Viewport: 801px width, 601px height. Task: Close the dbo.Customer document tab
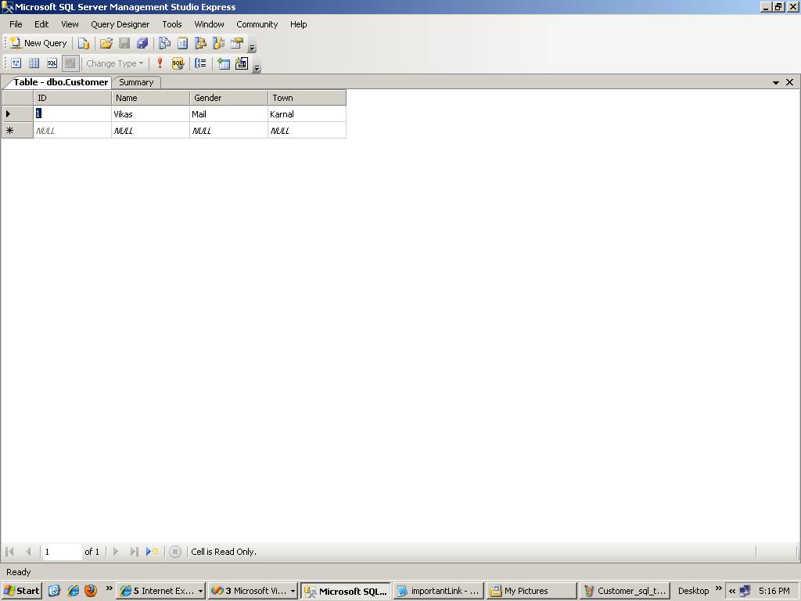pyautogui.click(x=790, y=82)
